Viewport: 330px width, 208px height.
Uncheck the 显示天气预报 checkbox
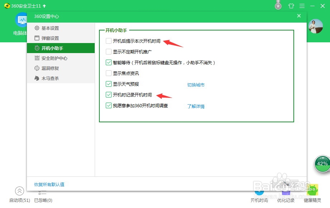[109, 84]
